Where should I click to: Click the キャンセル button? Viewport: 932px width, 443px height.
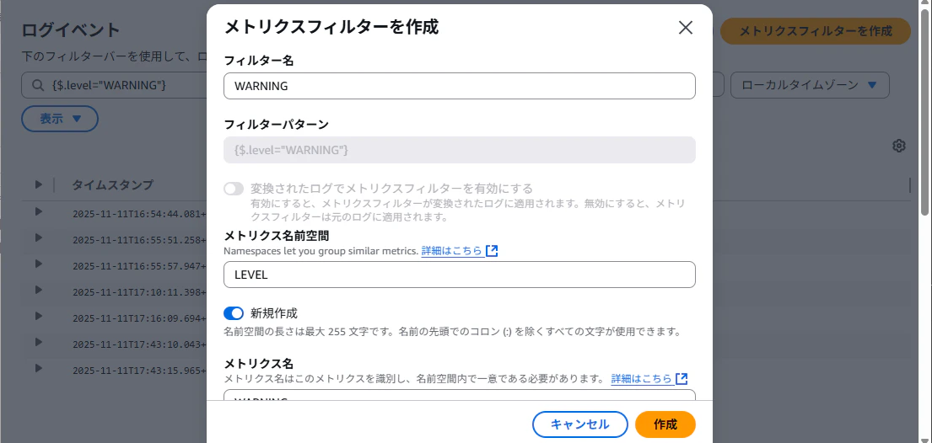[x=580, y=424]
